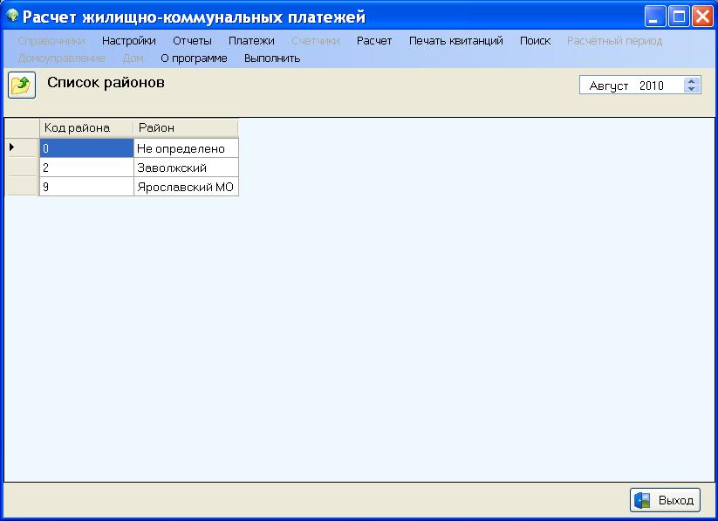Open the Платежи menu
Image resolution: width=718 pixels, height=521 pixels.
tap(251, 40)
